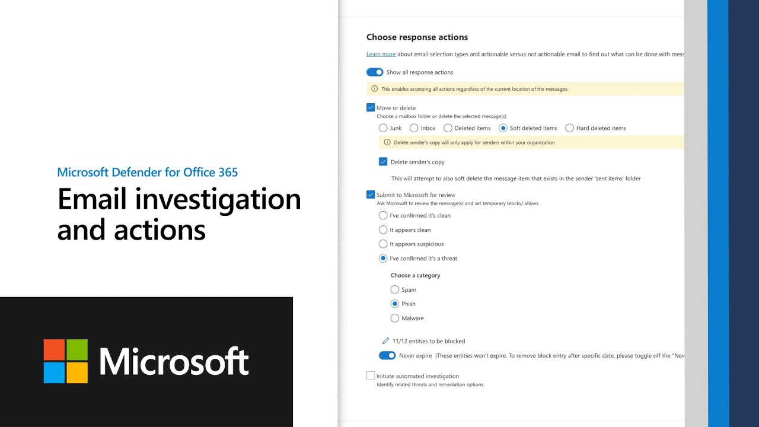Select the It appears clean option

(383, 230)
